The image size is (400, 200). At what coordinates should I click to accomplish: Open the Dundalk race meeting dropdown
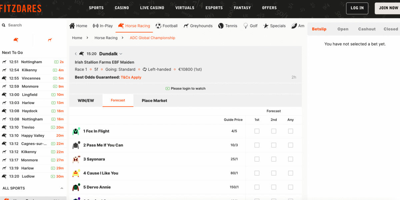click(x=121, y=54)
